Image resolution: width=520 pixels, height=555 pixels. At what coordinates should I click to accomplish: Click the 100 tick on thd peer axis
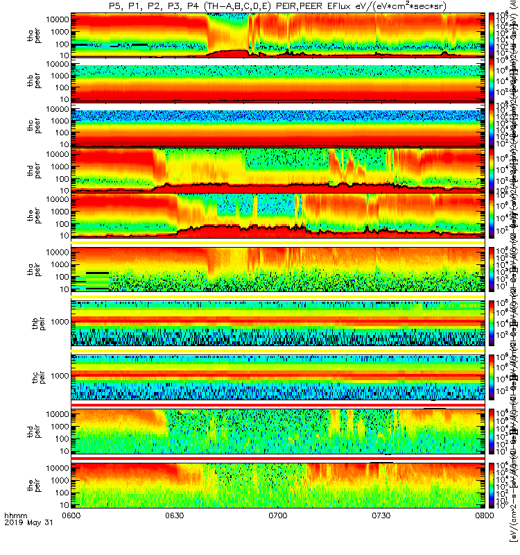coord(62,179)
